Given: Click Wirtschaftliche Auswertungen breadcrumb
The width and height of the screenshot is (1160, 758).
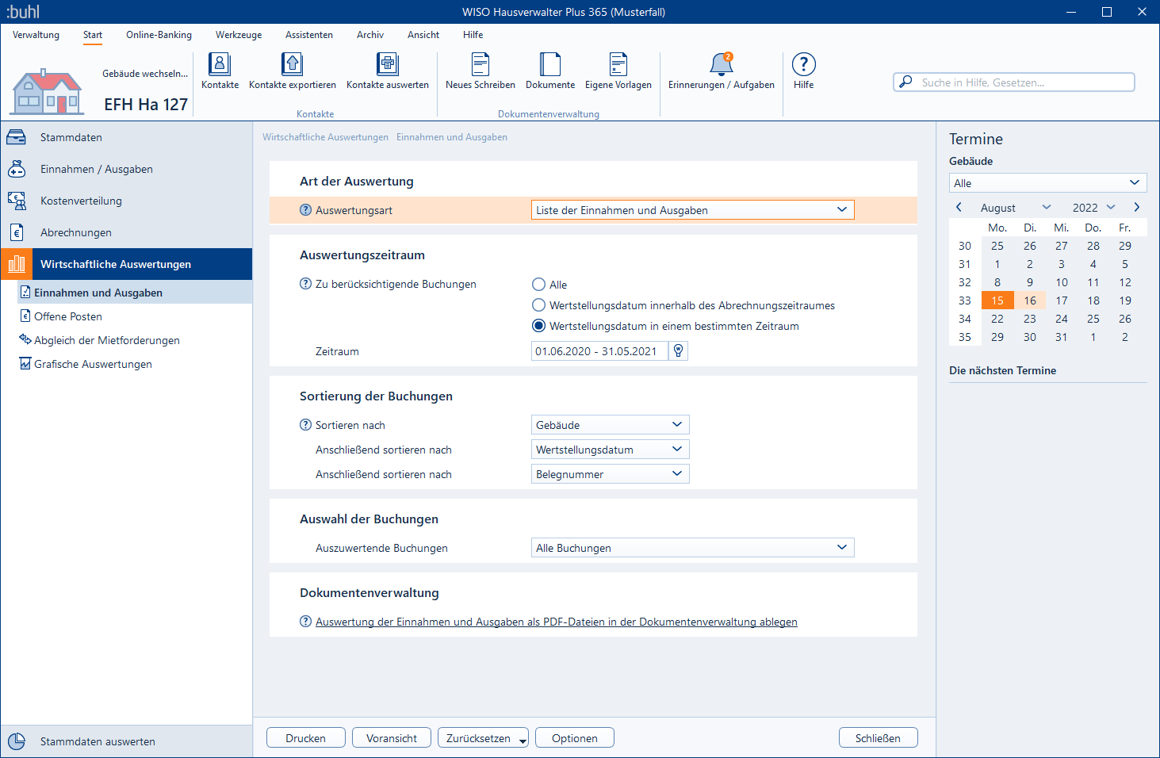Looking at the screenshot, I should pyautogui.click(x=325, y=137).
